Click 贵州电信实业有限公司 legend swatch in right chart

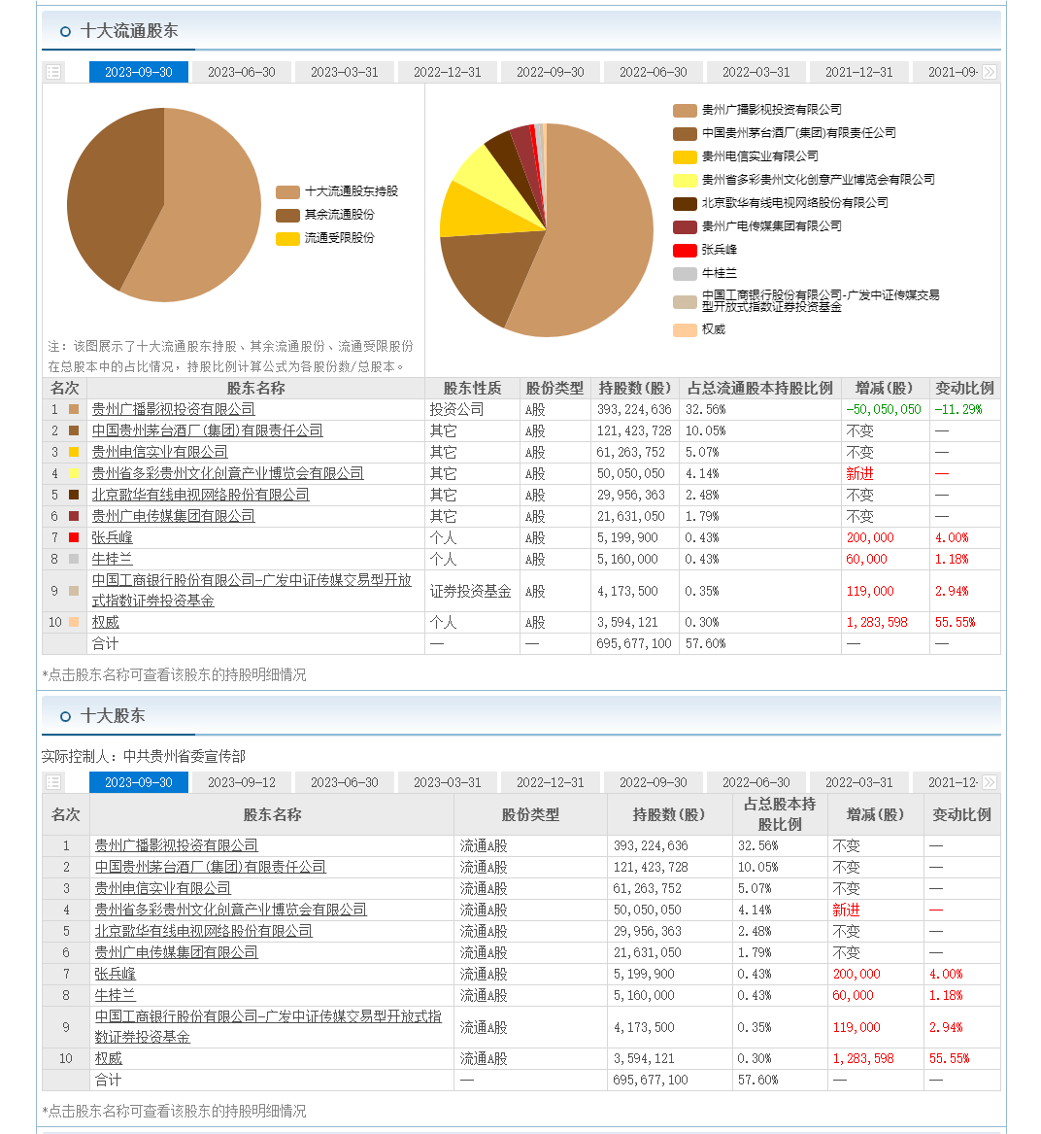click(x=685, y=157)
